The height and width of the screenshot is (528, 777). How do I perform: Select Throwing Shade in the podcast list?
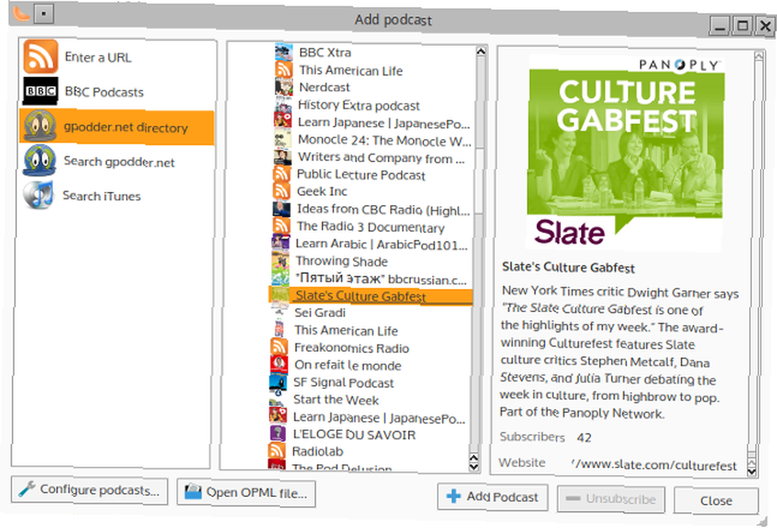[x=342, y=261]
